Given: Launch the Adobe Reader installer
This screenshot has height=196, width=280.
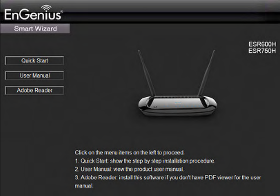Looking at the screenshot, I should (34, 90).
